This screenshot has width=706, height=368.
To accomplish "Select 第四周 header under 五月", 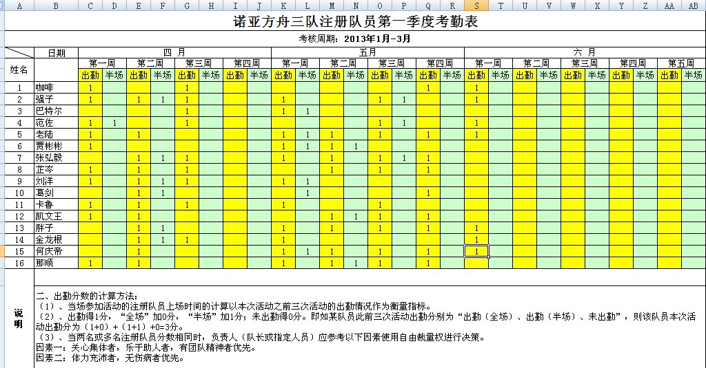I will pos(439,63).
